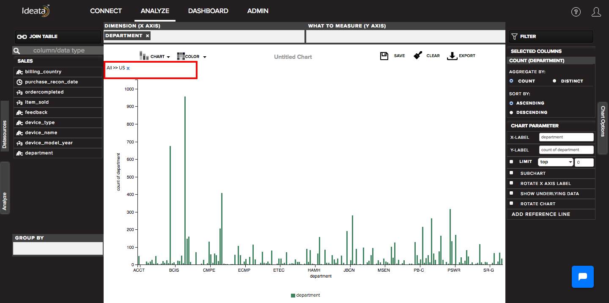Click ADD REFERENCE LINE
The image size is (609, 303).
541,214
